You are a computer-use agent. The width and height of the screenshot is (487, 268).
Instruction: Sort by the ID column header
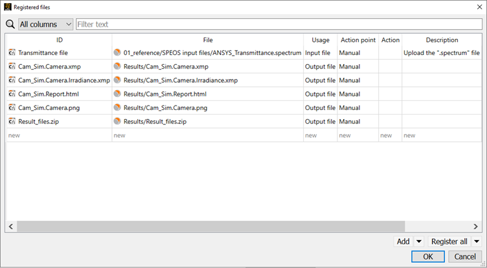point(59,39)
